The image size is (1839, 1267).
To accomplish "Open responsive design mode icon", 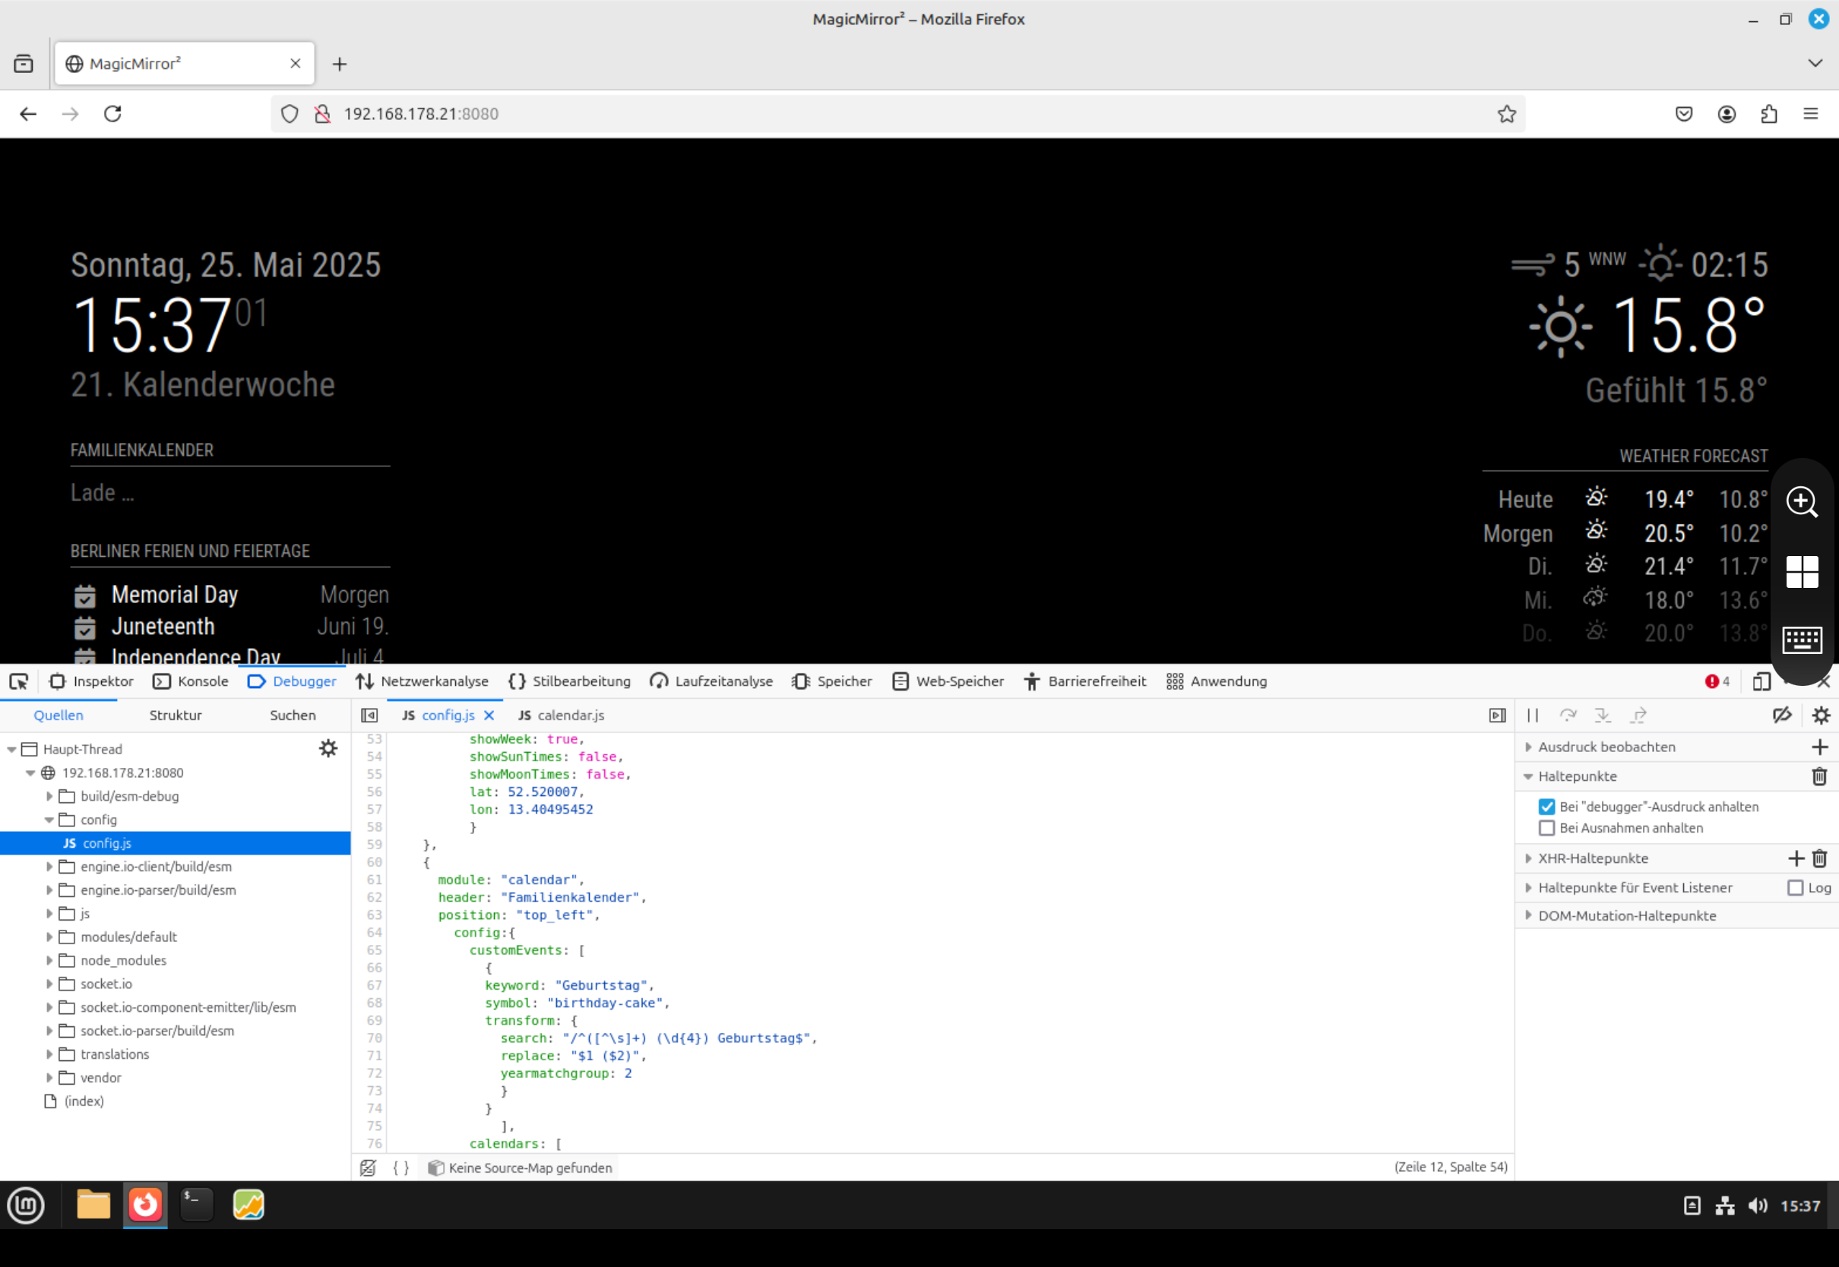I will click(1761, 681).
